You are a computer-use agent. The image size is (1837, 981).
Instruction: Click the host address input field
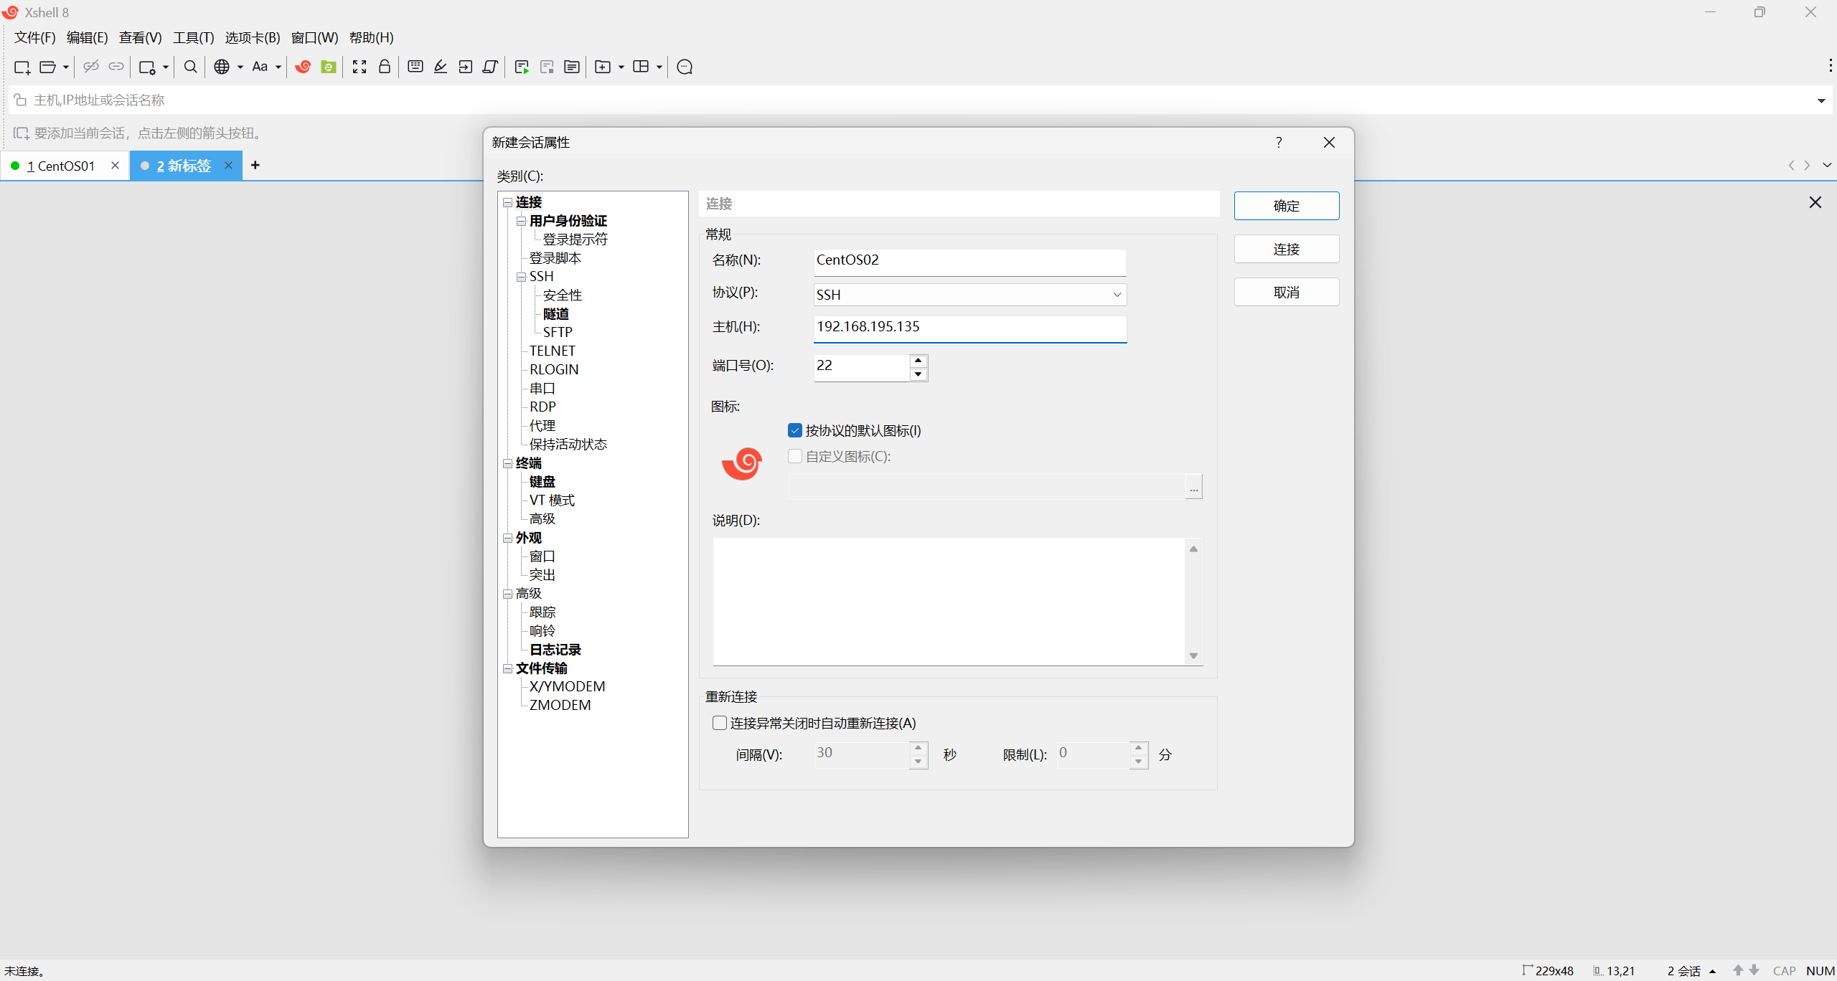(x=969, y=327)
